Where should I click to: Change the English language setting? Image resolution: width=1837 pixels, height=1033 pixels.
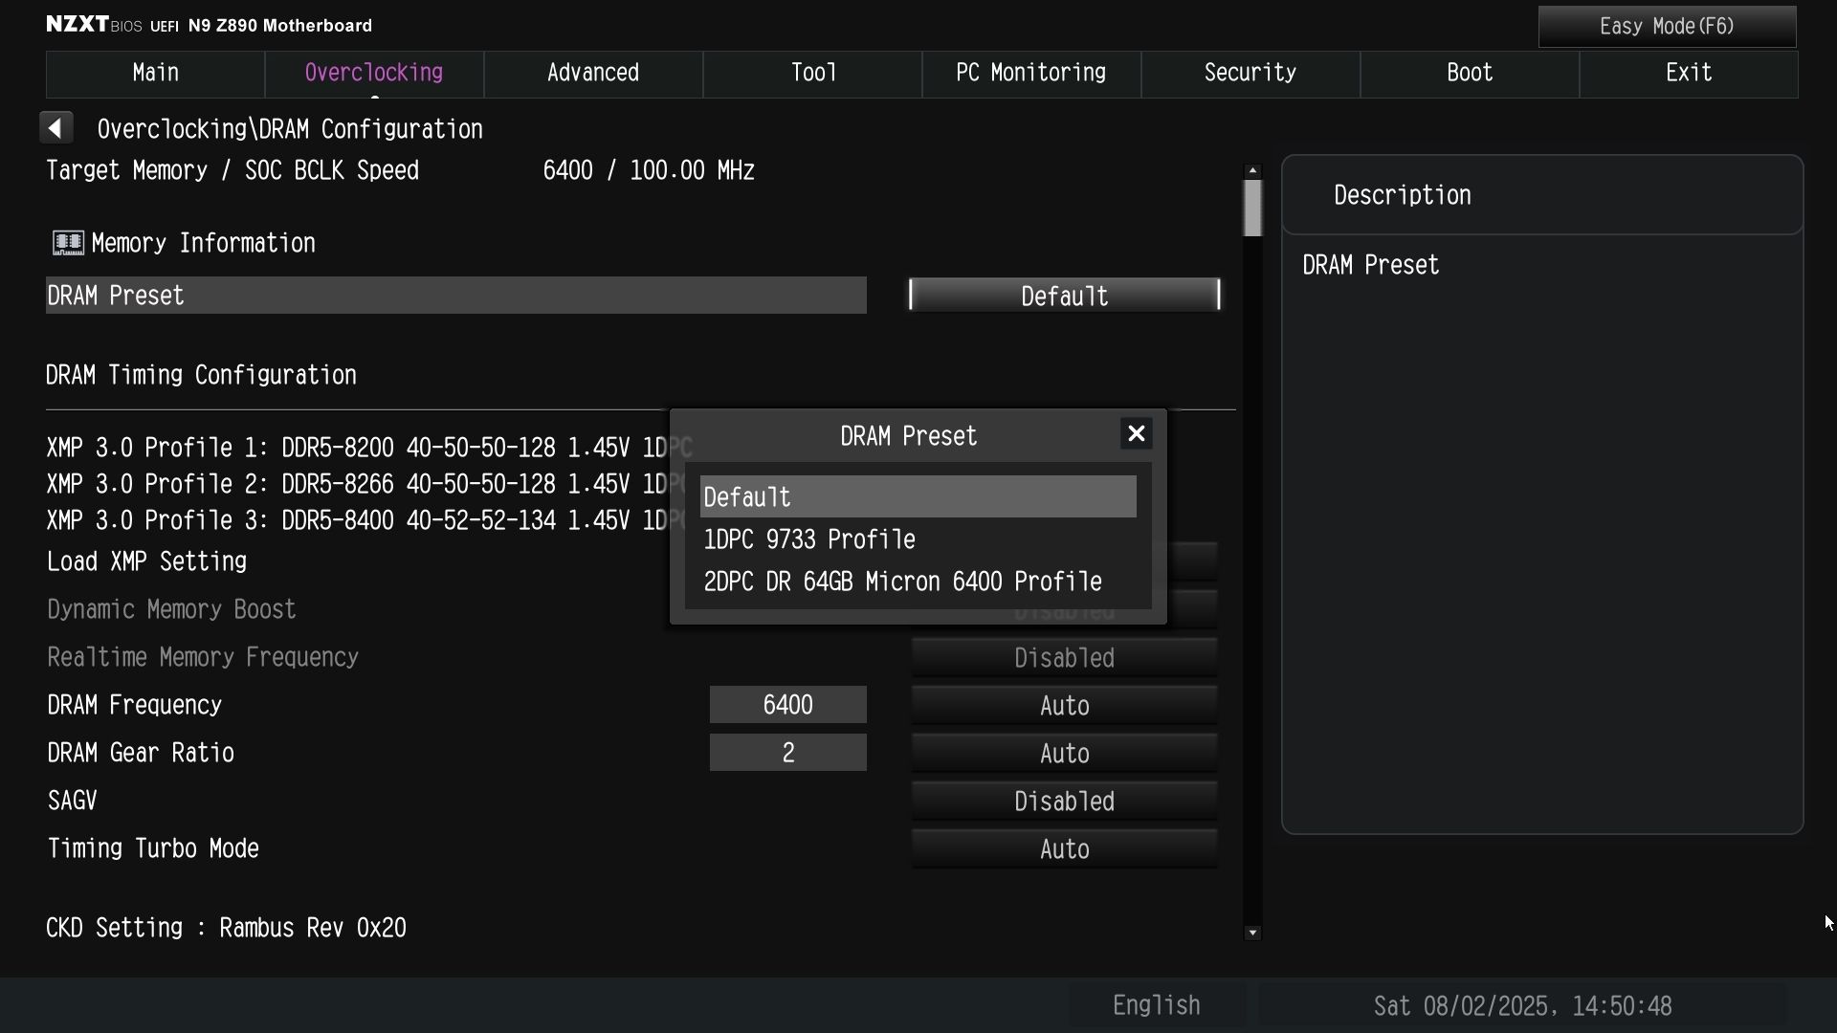click(x=1156, y=1006)
